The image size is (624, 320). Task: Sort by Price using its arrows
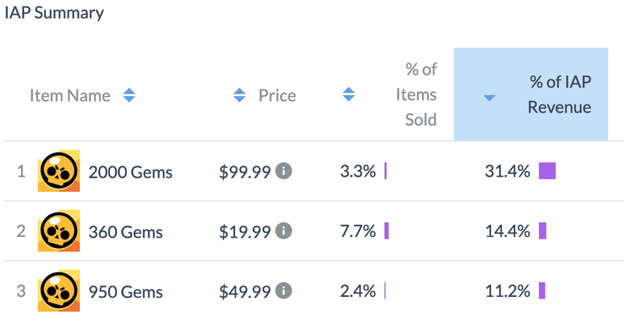coord(239,95)
